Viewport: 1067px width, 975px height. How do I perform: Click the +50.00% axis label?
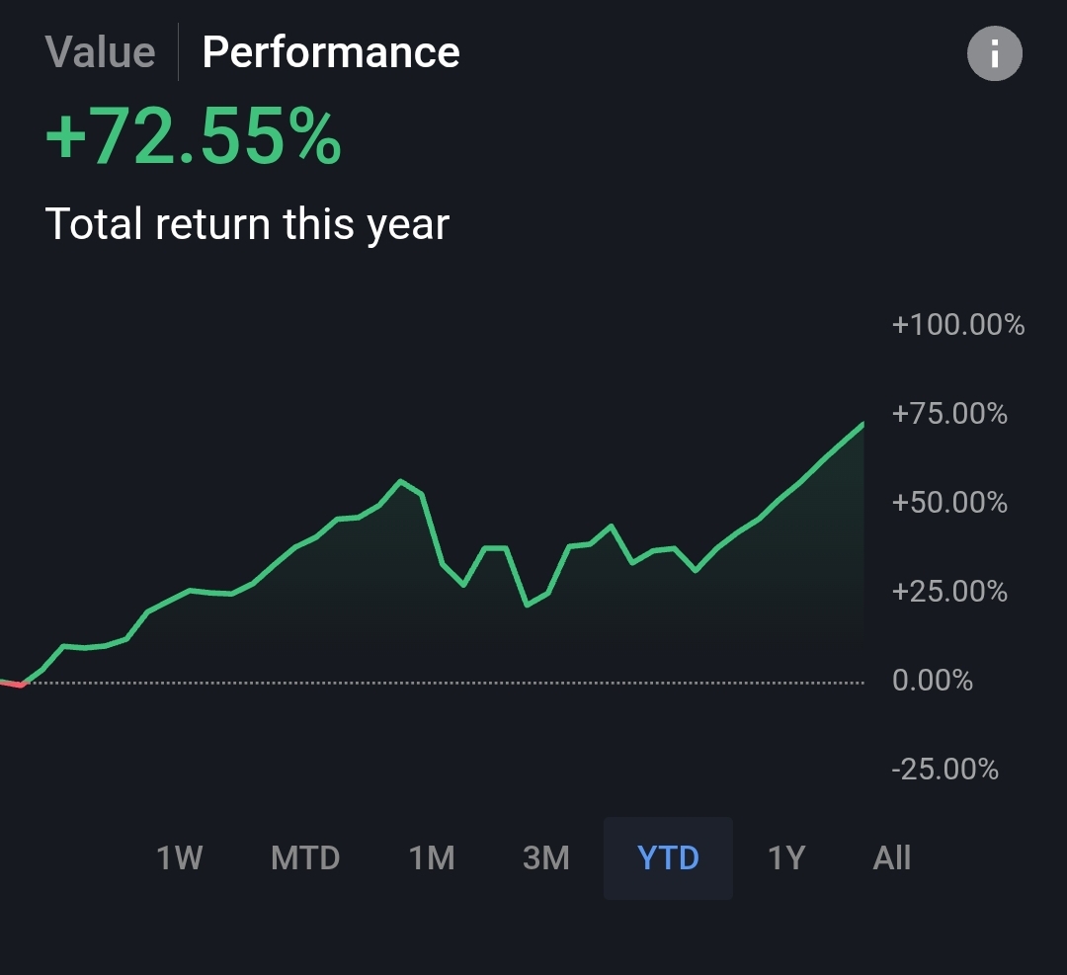949,503
